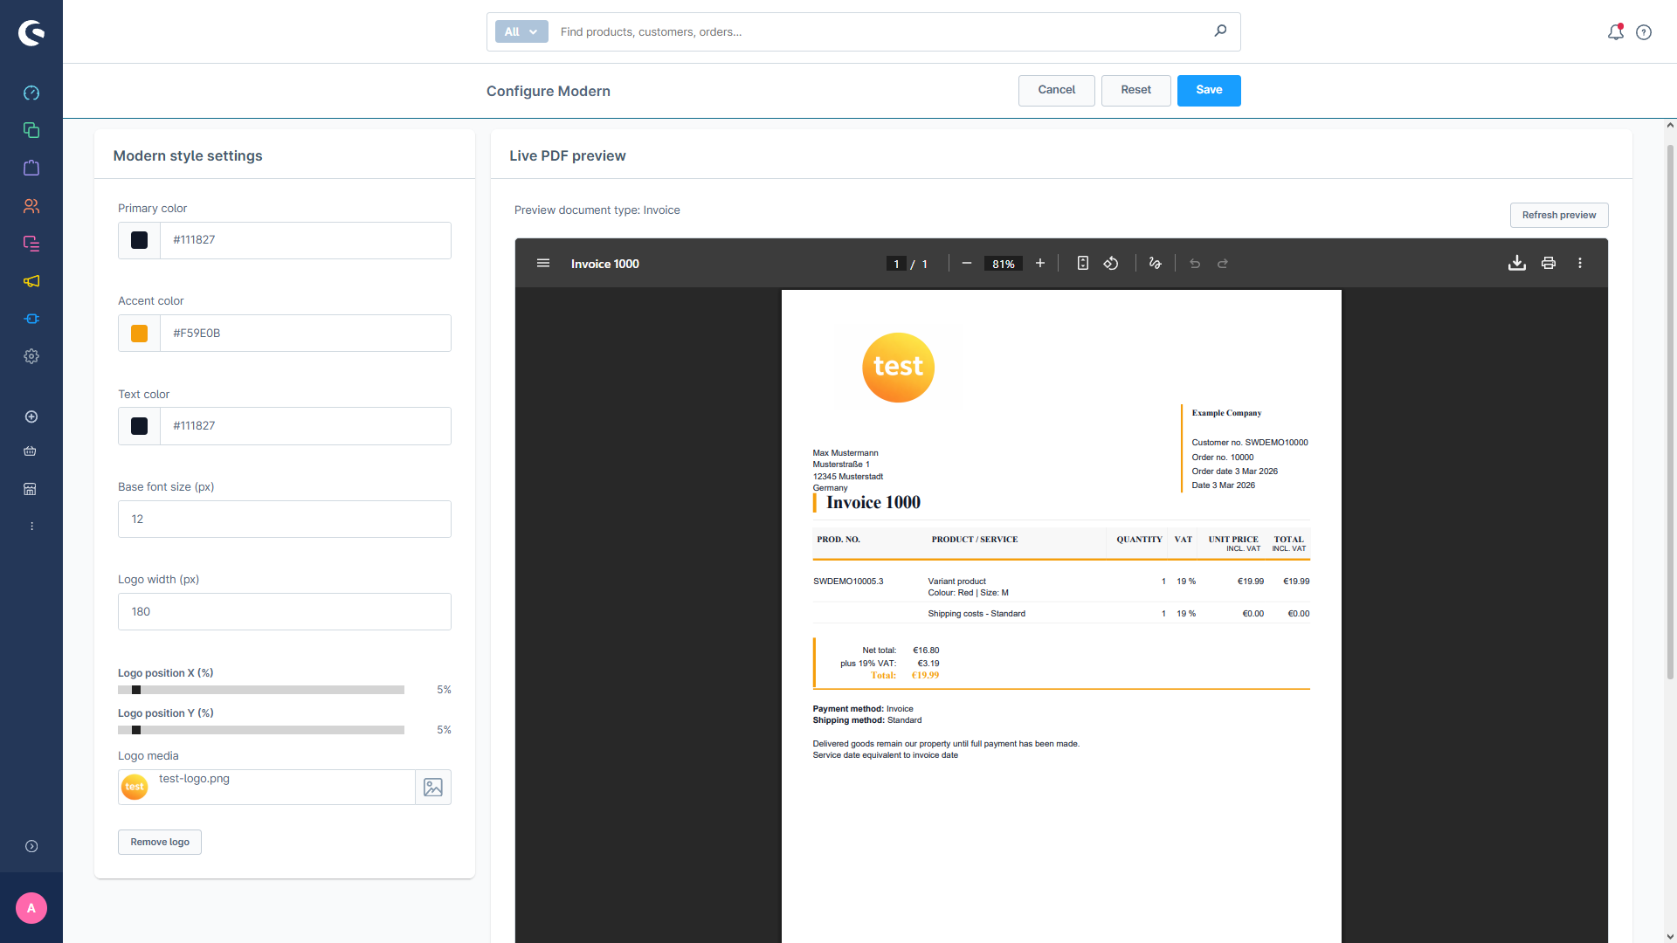The width and height of the screenshot is (1677, 943).
Task: Toggle draw annotation tool in PDF viewer
Action: 1155,264
